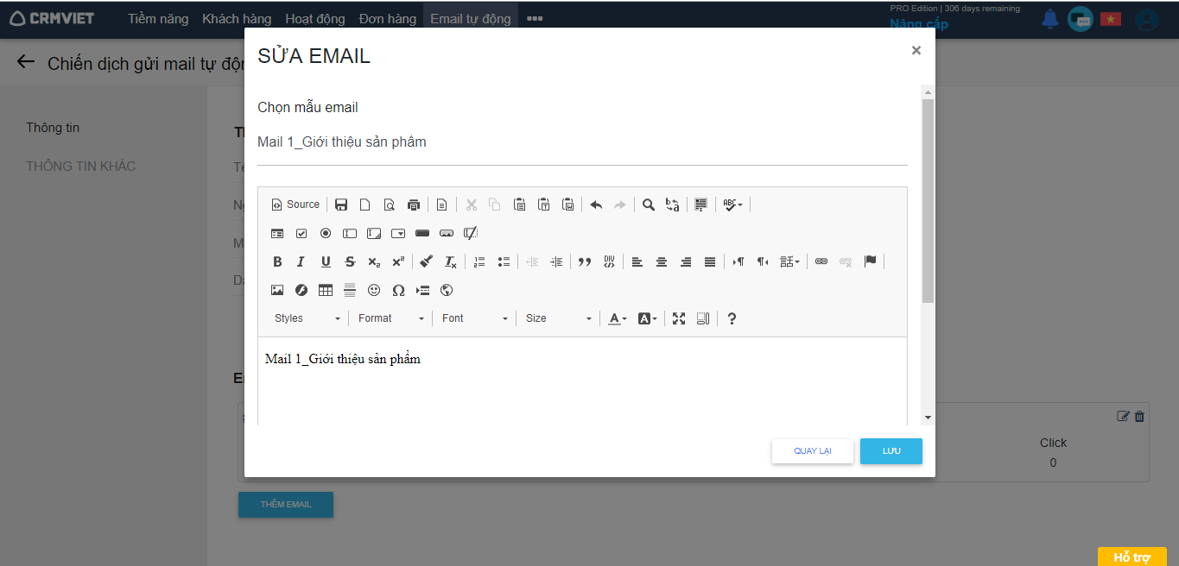This screenshot has width=1179, height=566.
Task: Open the Size dropdown
Action: pos(558,318)
